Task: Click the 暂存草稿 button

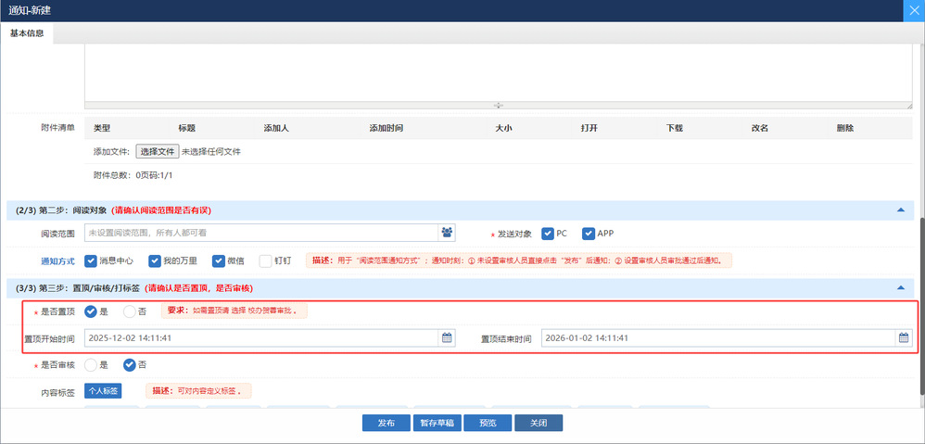Action: point(436,423)
